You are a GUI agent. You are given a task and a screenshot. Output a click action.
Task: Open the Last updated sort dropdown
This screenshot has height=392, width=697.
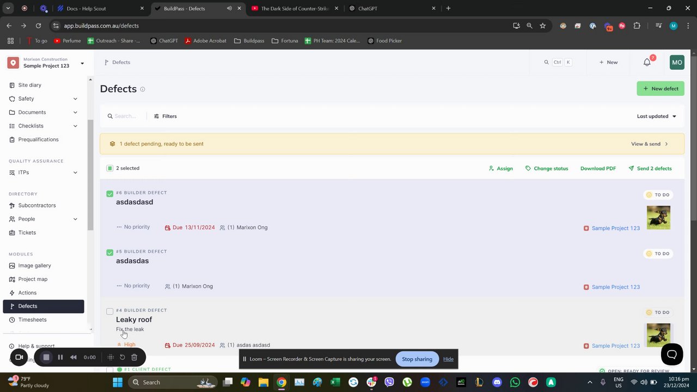pyautogui.click(x=657, y=116)
